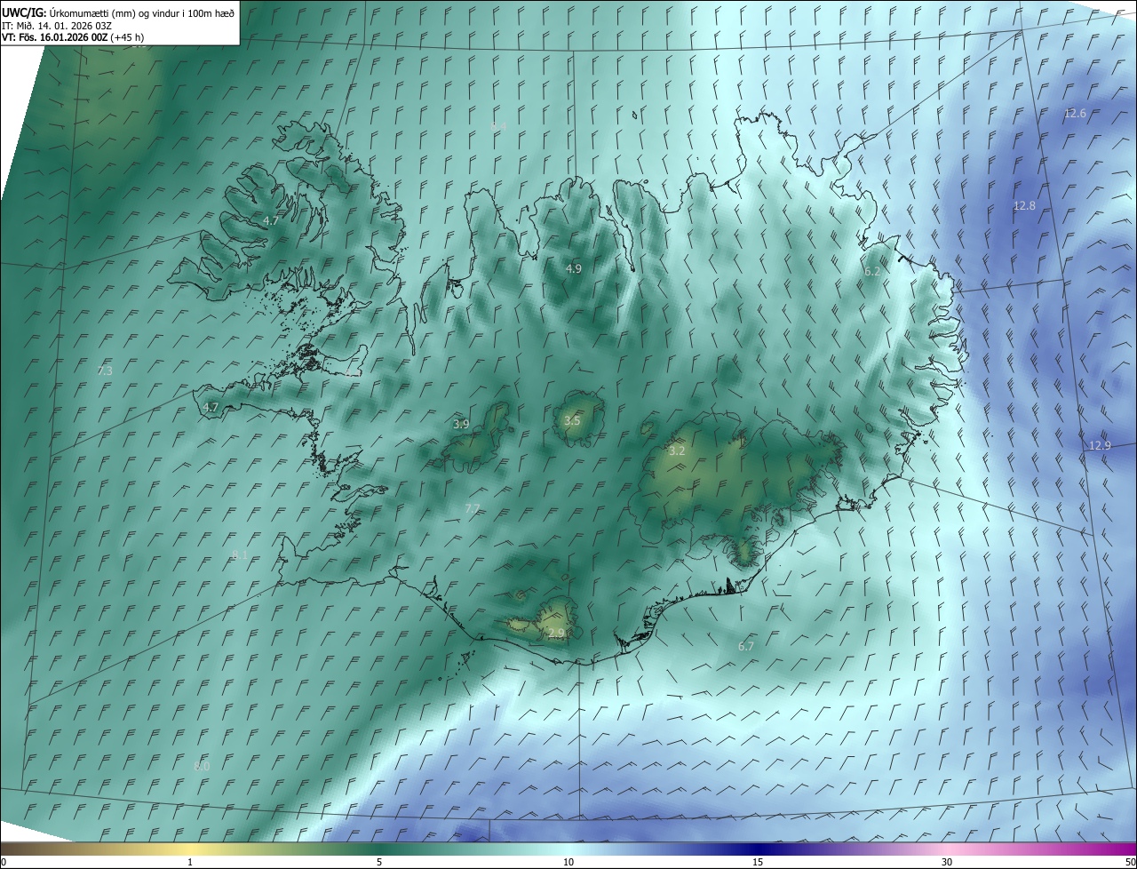Click the 3.9 value on Langjökull glacier
This screenshot has height=869, width=1137.
pyautogui.click(x=461, y=424)
